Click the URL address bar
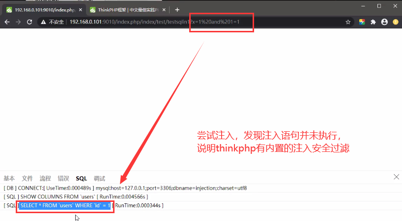This screenshot has height=221, width=402. tap(197, 22)
